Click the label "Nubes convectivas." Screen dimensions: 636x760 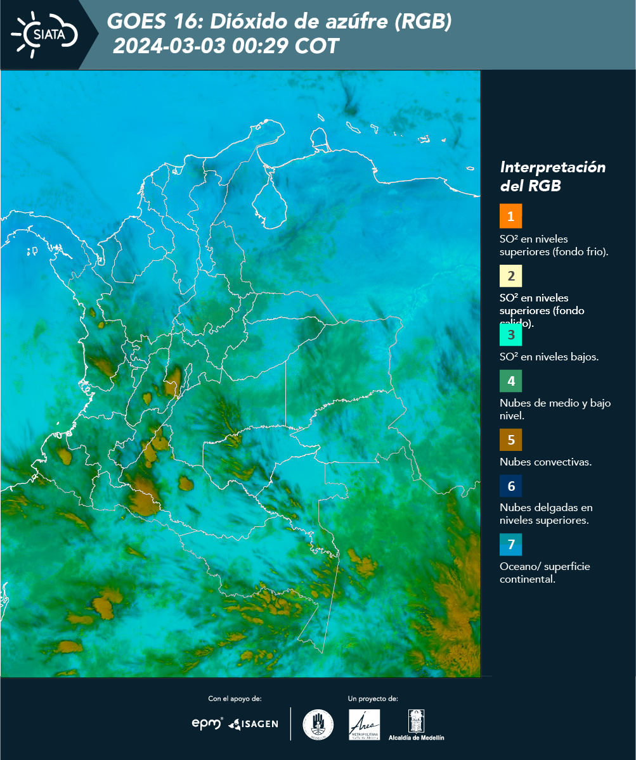(x=546, y=462)
